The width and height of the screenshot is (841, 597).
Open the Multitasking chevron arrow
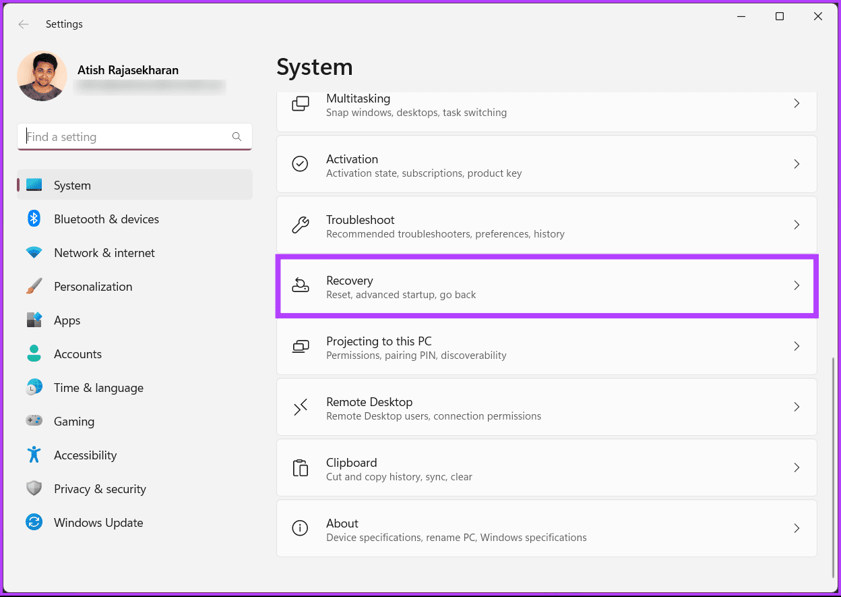pos(797,104)
